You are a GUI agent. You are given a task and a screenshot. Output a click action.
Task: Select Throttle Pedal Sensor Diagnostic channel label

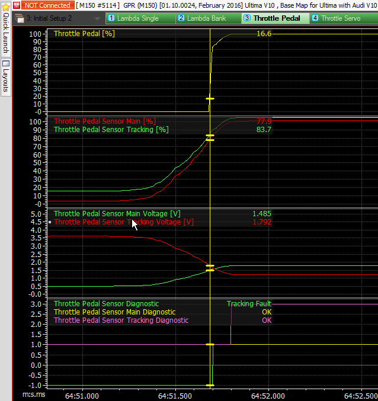click(x=106, y=304)
